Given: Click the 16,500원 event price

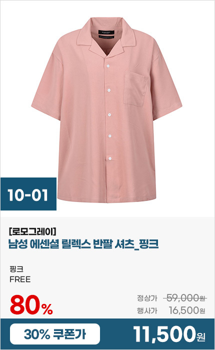Looking at the screenshot, I should pyautogui.click(x=186, y=310).
